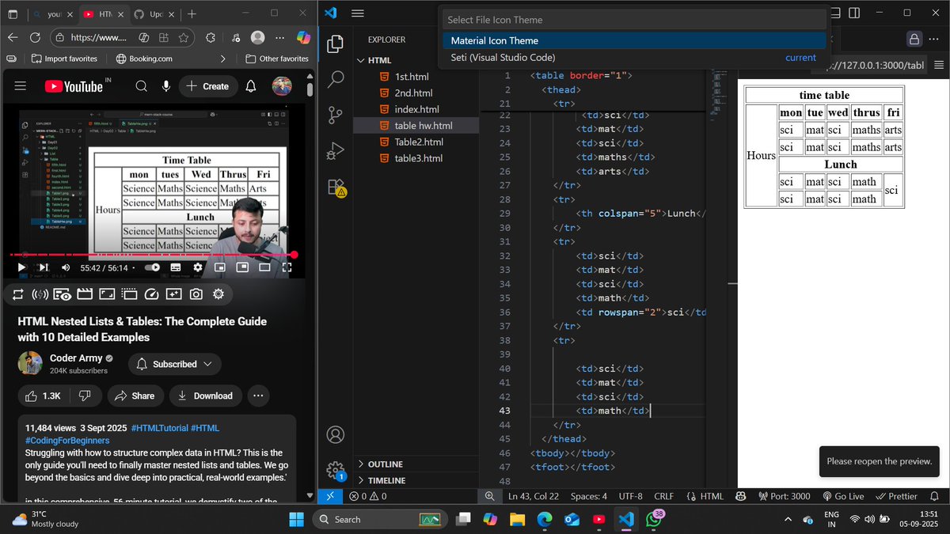This screenshot has height=534, width=950.
Task: Open YouTube account avatar menu
Action: pos(282,86)
